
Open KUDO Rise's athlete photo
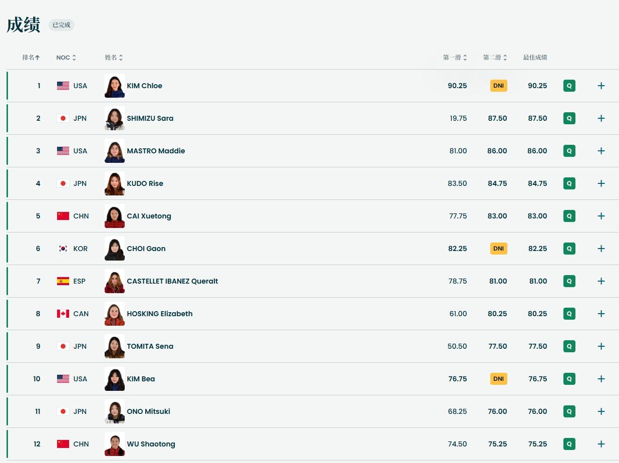114,183
